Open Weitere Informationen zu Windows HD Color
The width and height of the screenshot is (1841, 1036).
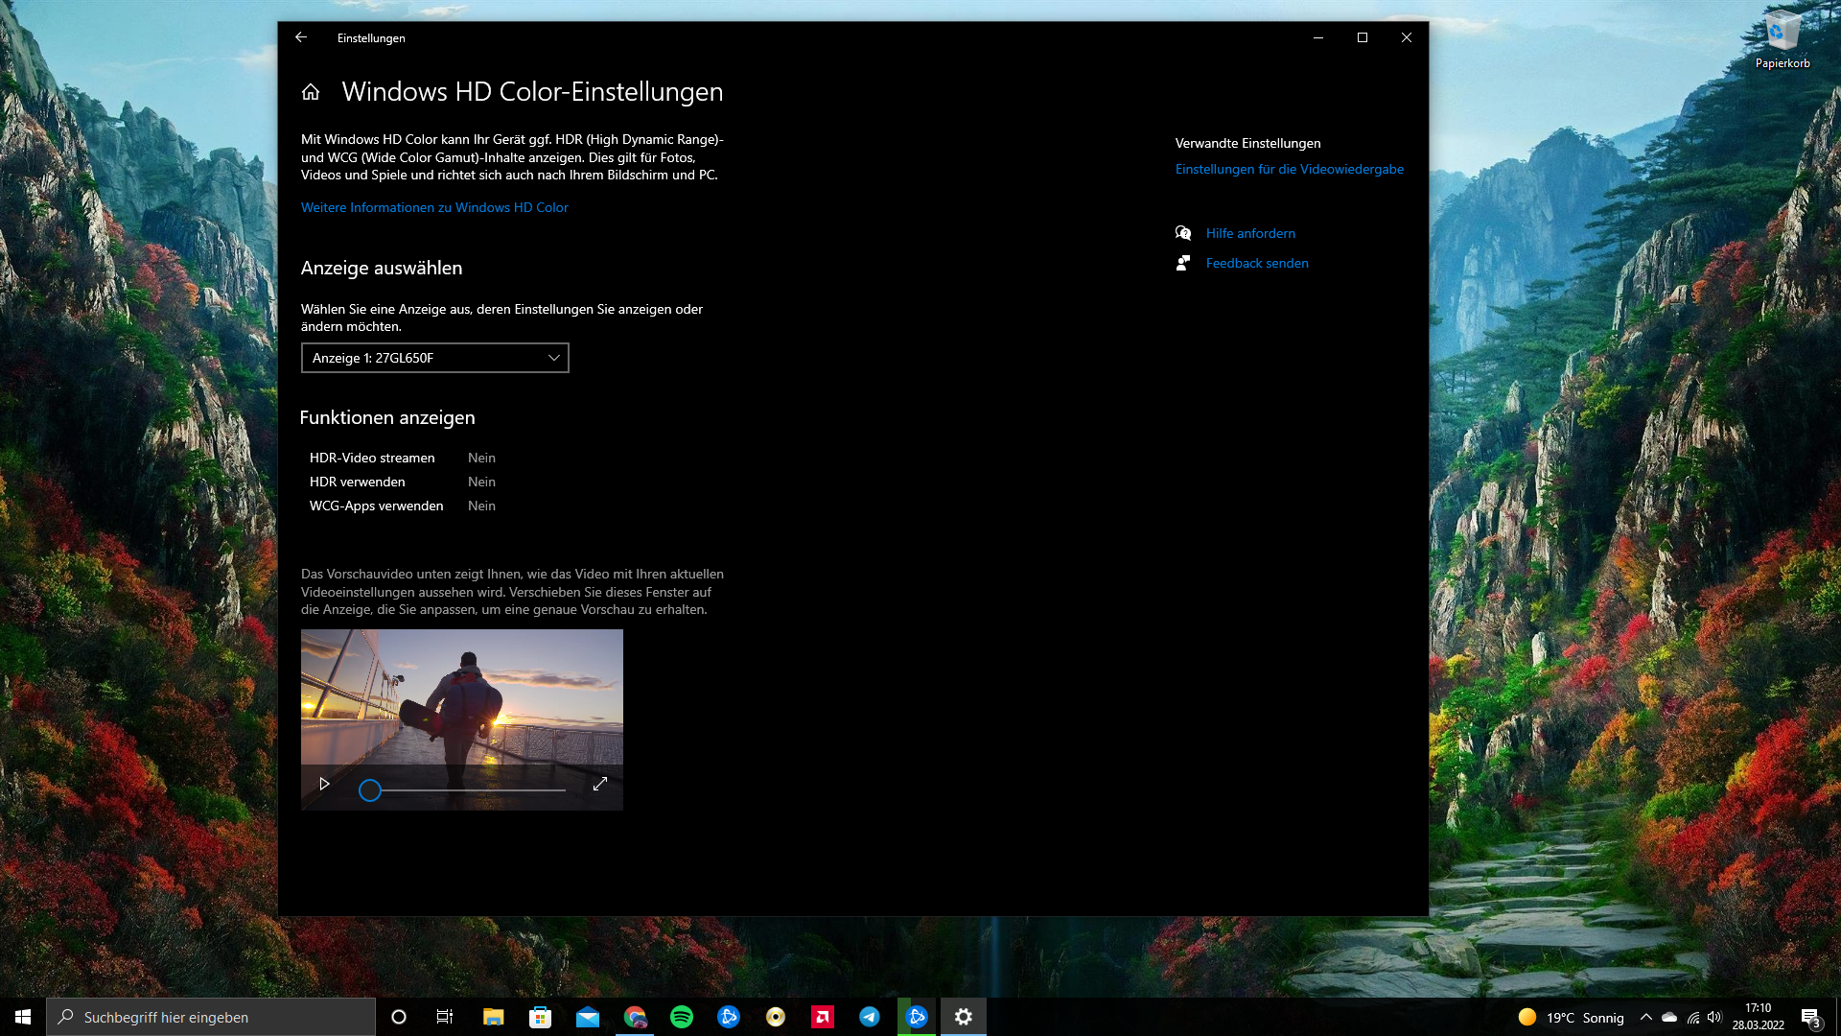pyautogui.click(x=434, y=207)
